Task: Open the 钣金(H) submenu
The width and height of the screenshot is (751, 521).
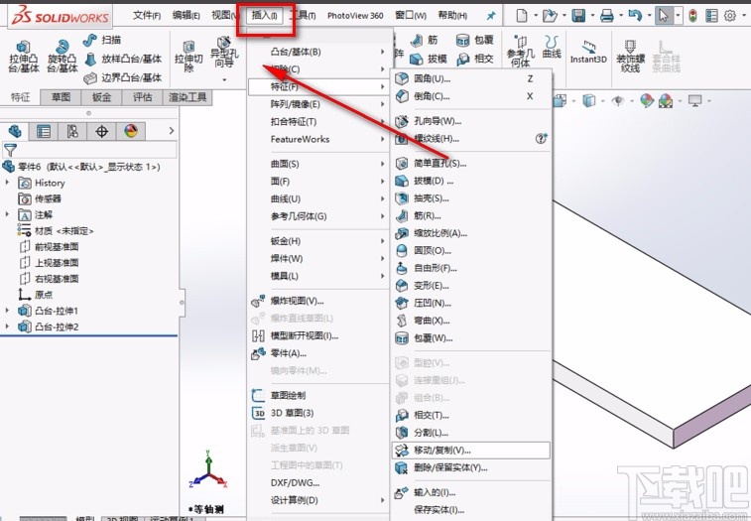Action: coord(318,241)
